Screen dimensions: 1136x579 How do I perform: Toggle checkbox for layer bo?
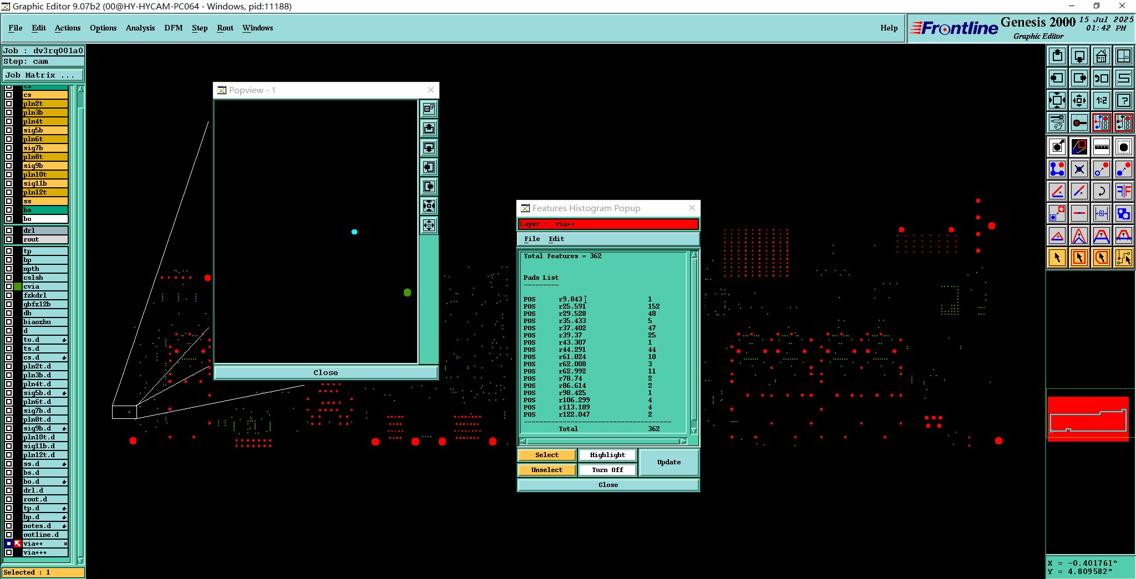[9, 219]
